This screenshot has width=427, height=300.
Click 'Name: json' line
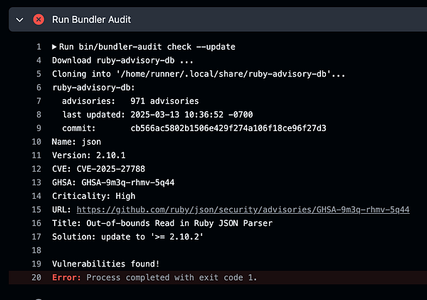tap(77, 142)
